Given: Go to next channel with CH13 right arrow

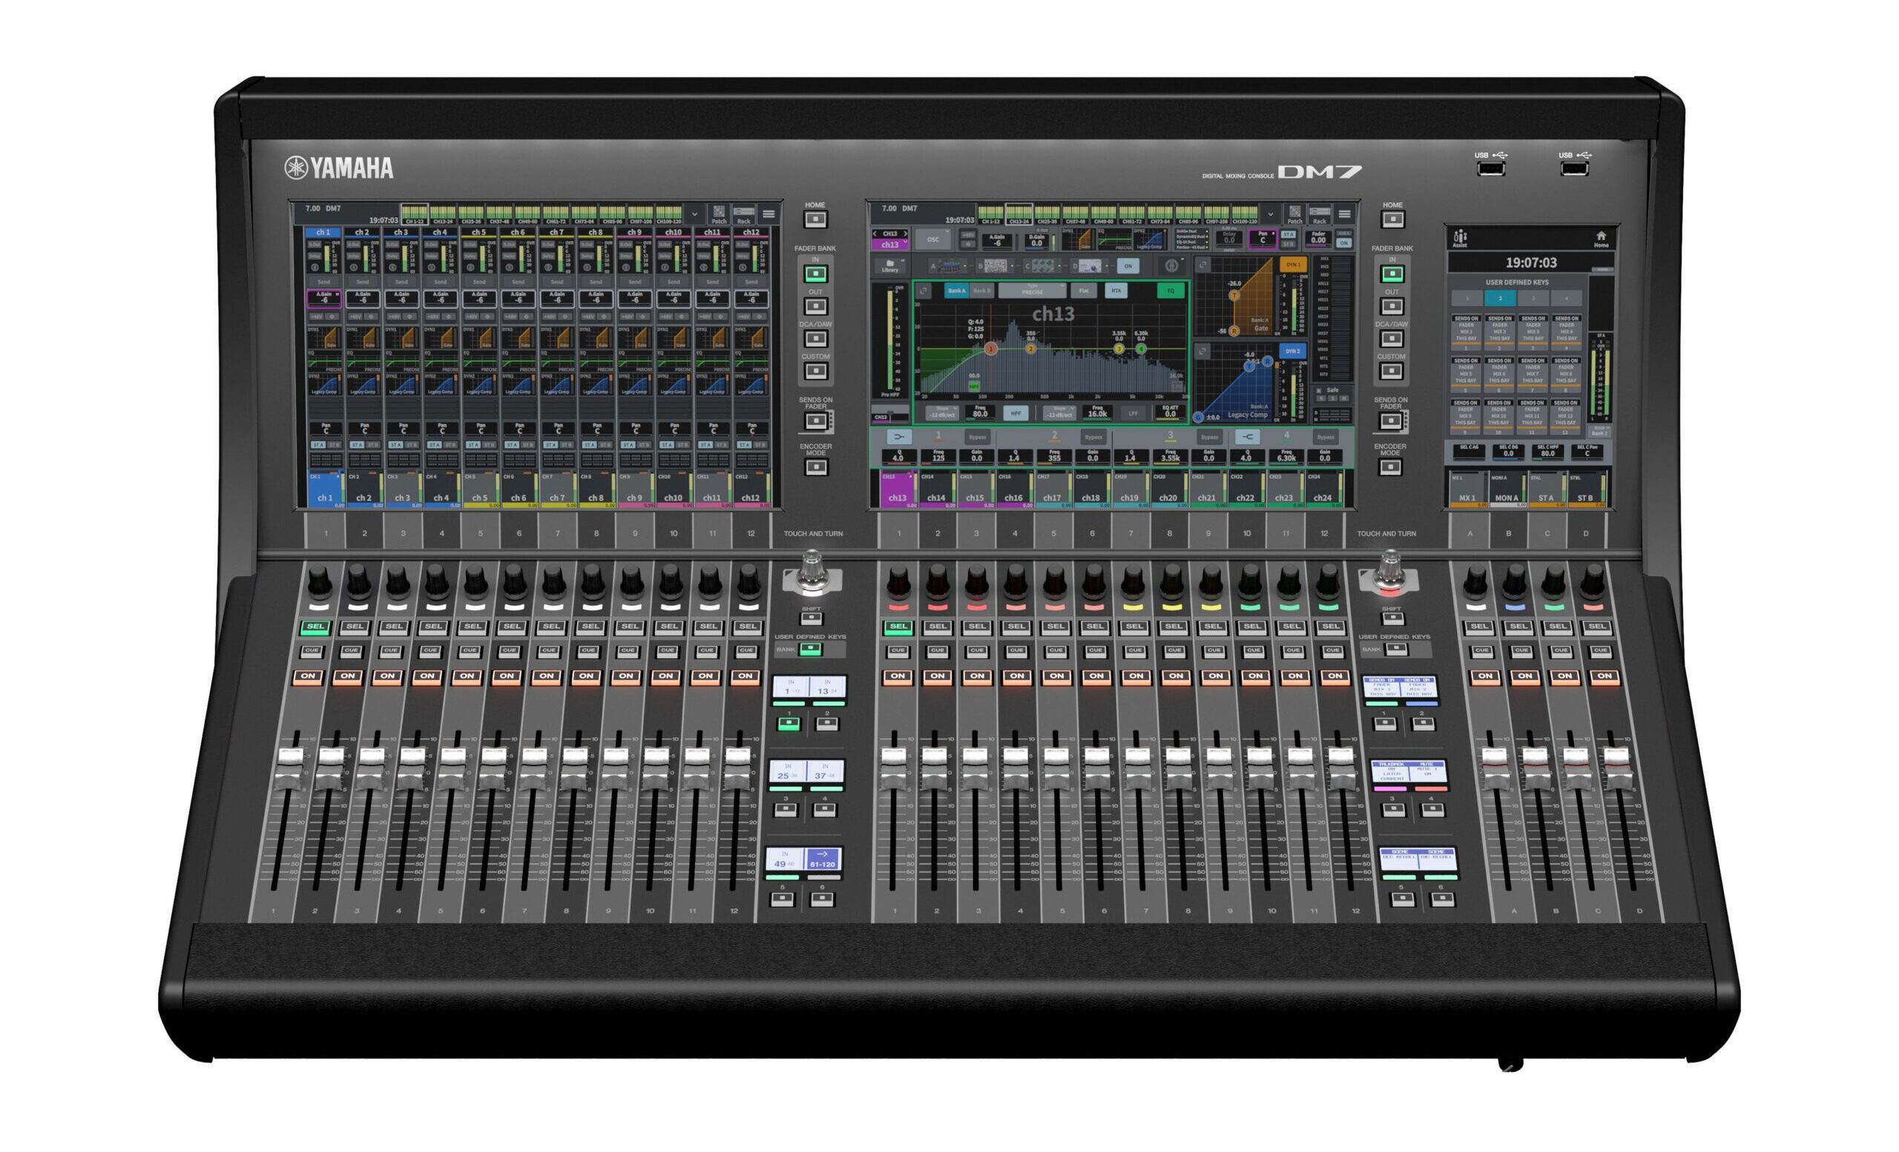Looking at the screenshot, I should [x=906, y=233].
